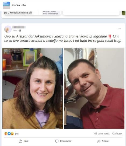Show who reacted via the reaction emojis
Image resolution: width=126 pixels, height=146 pixels.
(x=9, y=134)
